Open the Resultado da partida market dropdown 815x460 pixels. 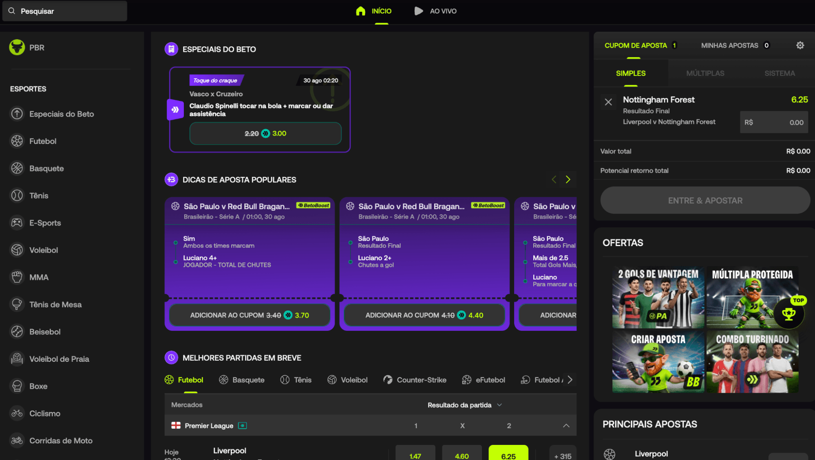(x=465, y=405)
